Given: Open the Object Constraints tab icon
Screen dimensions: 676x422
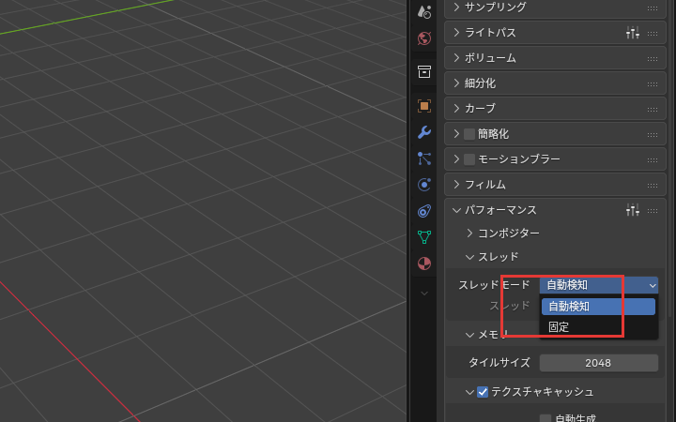Looking at the screenshot, I should pos(424,211).
